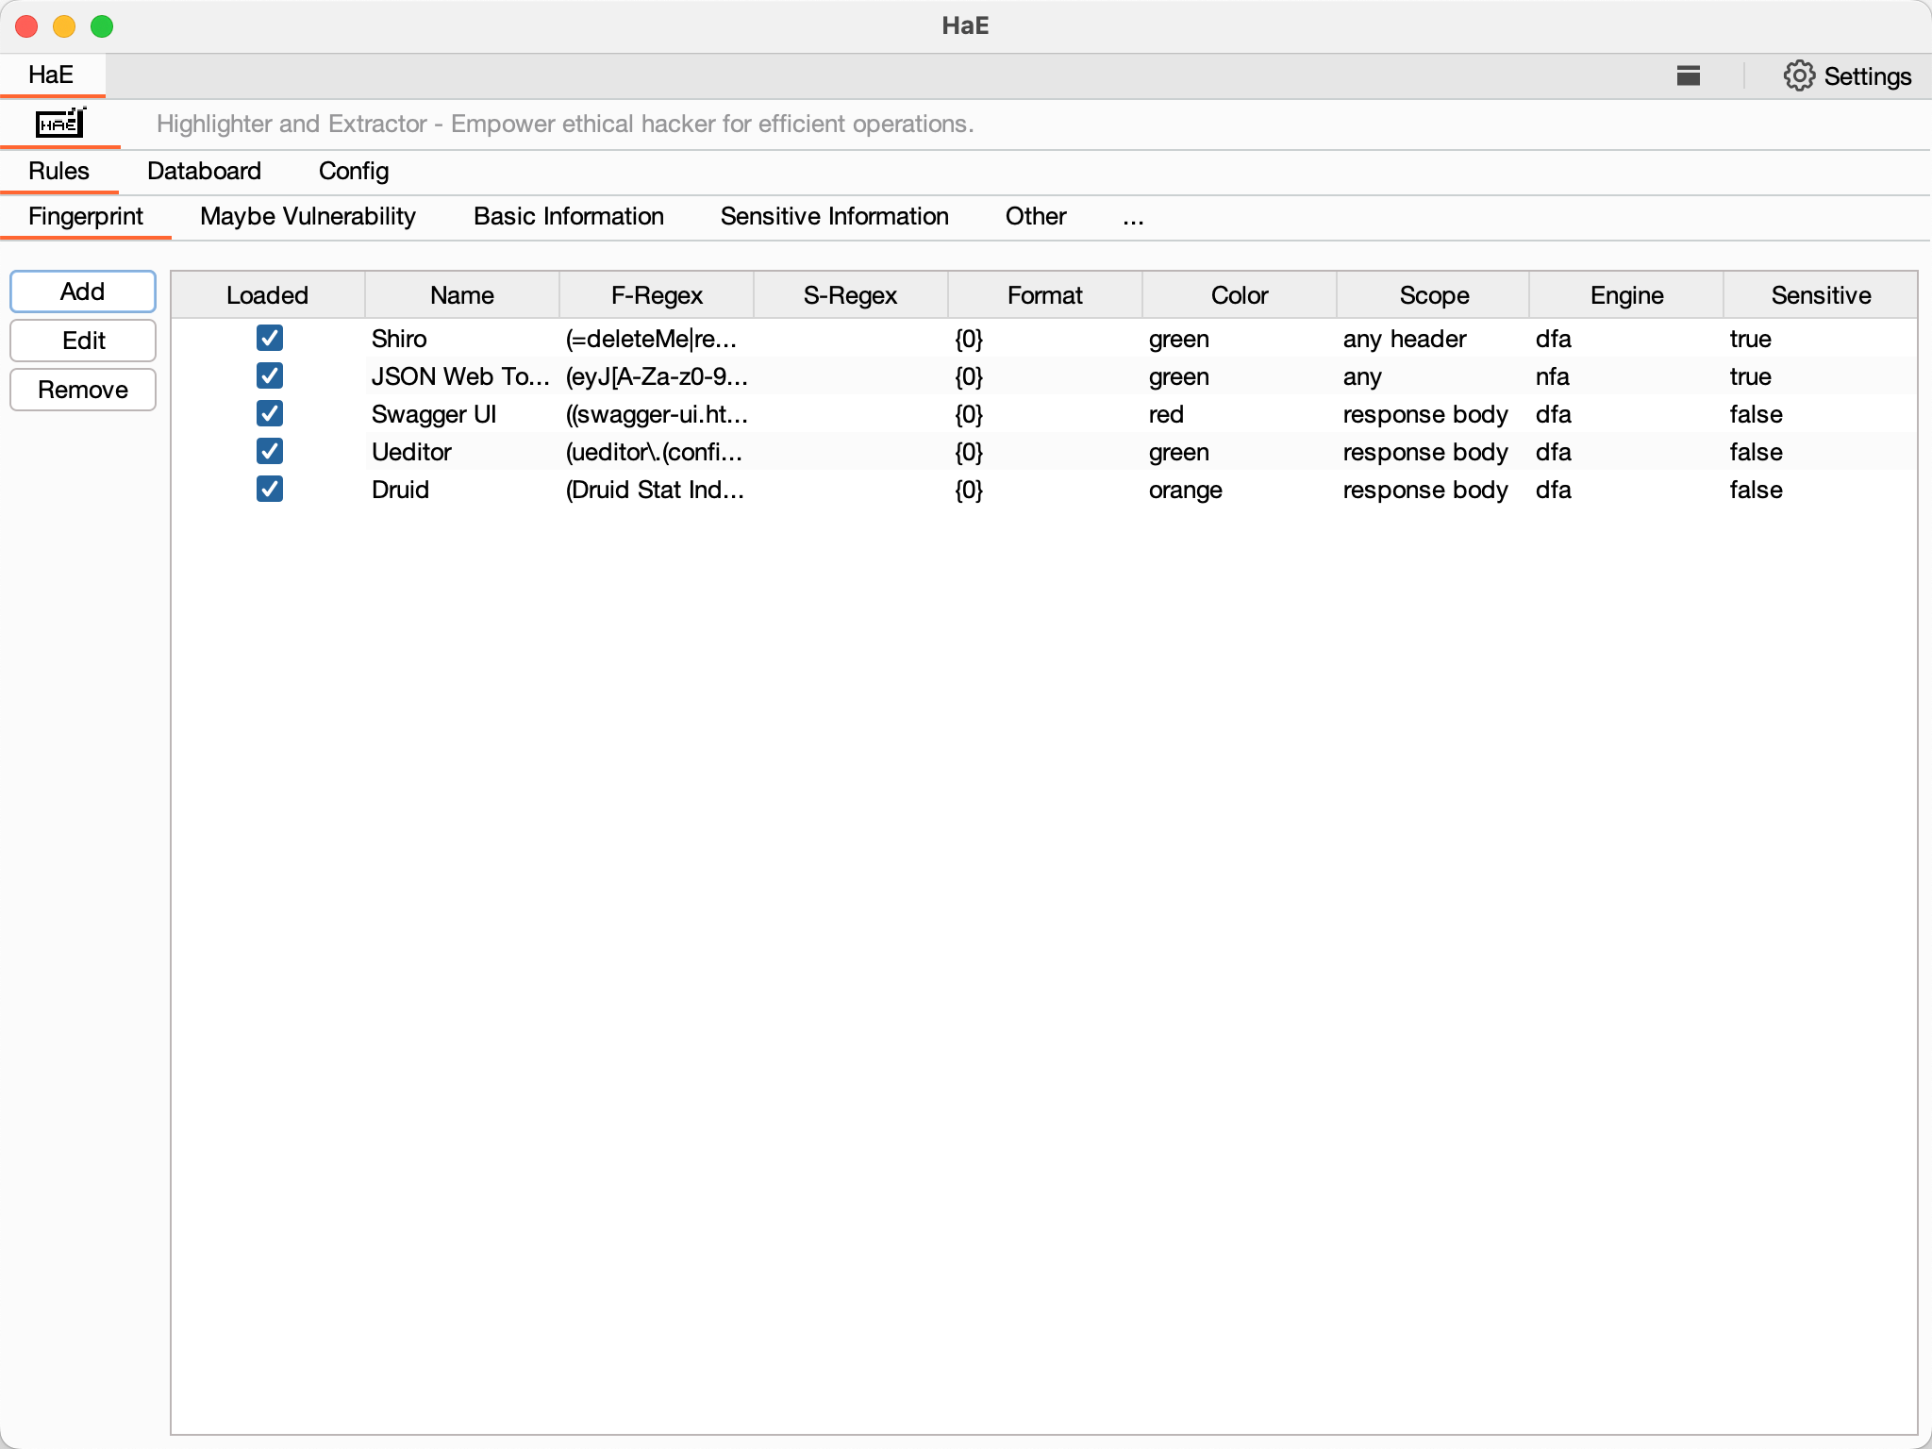
Task: Uncheck the Shiro rule checkbox
Action: click(x=269, y=338)
